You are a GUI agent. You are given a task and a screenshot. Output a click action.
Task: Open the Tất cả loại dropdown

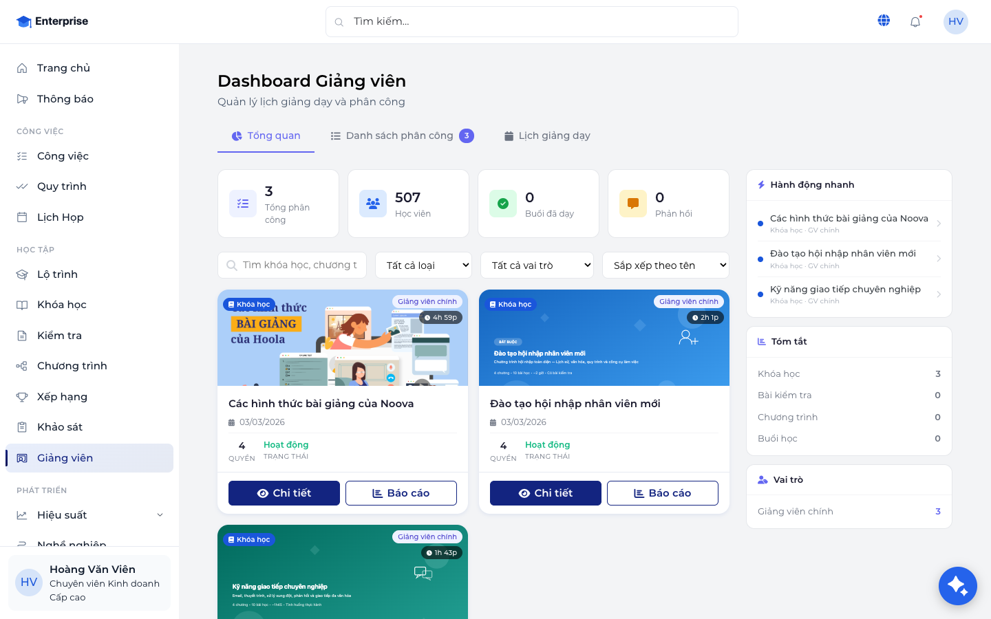(424, 265)
